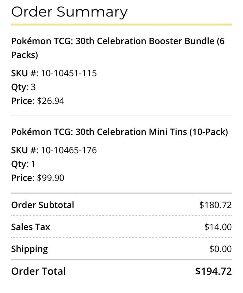Click the Order Summary heading

[x=69, y=12]
